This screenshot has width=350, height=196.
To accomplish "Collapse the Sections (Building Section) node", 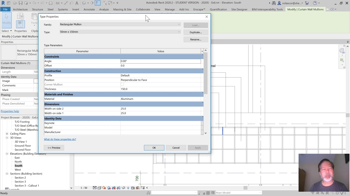I will [x=7, y=174].
